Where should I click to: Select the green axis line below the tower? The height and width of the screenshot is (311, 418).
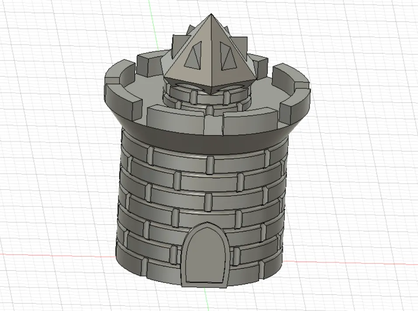pyautogui.click(x=205, y=299)
